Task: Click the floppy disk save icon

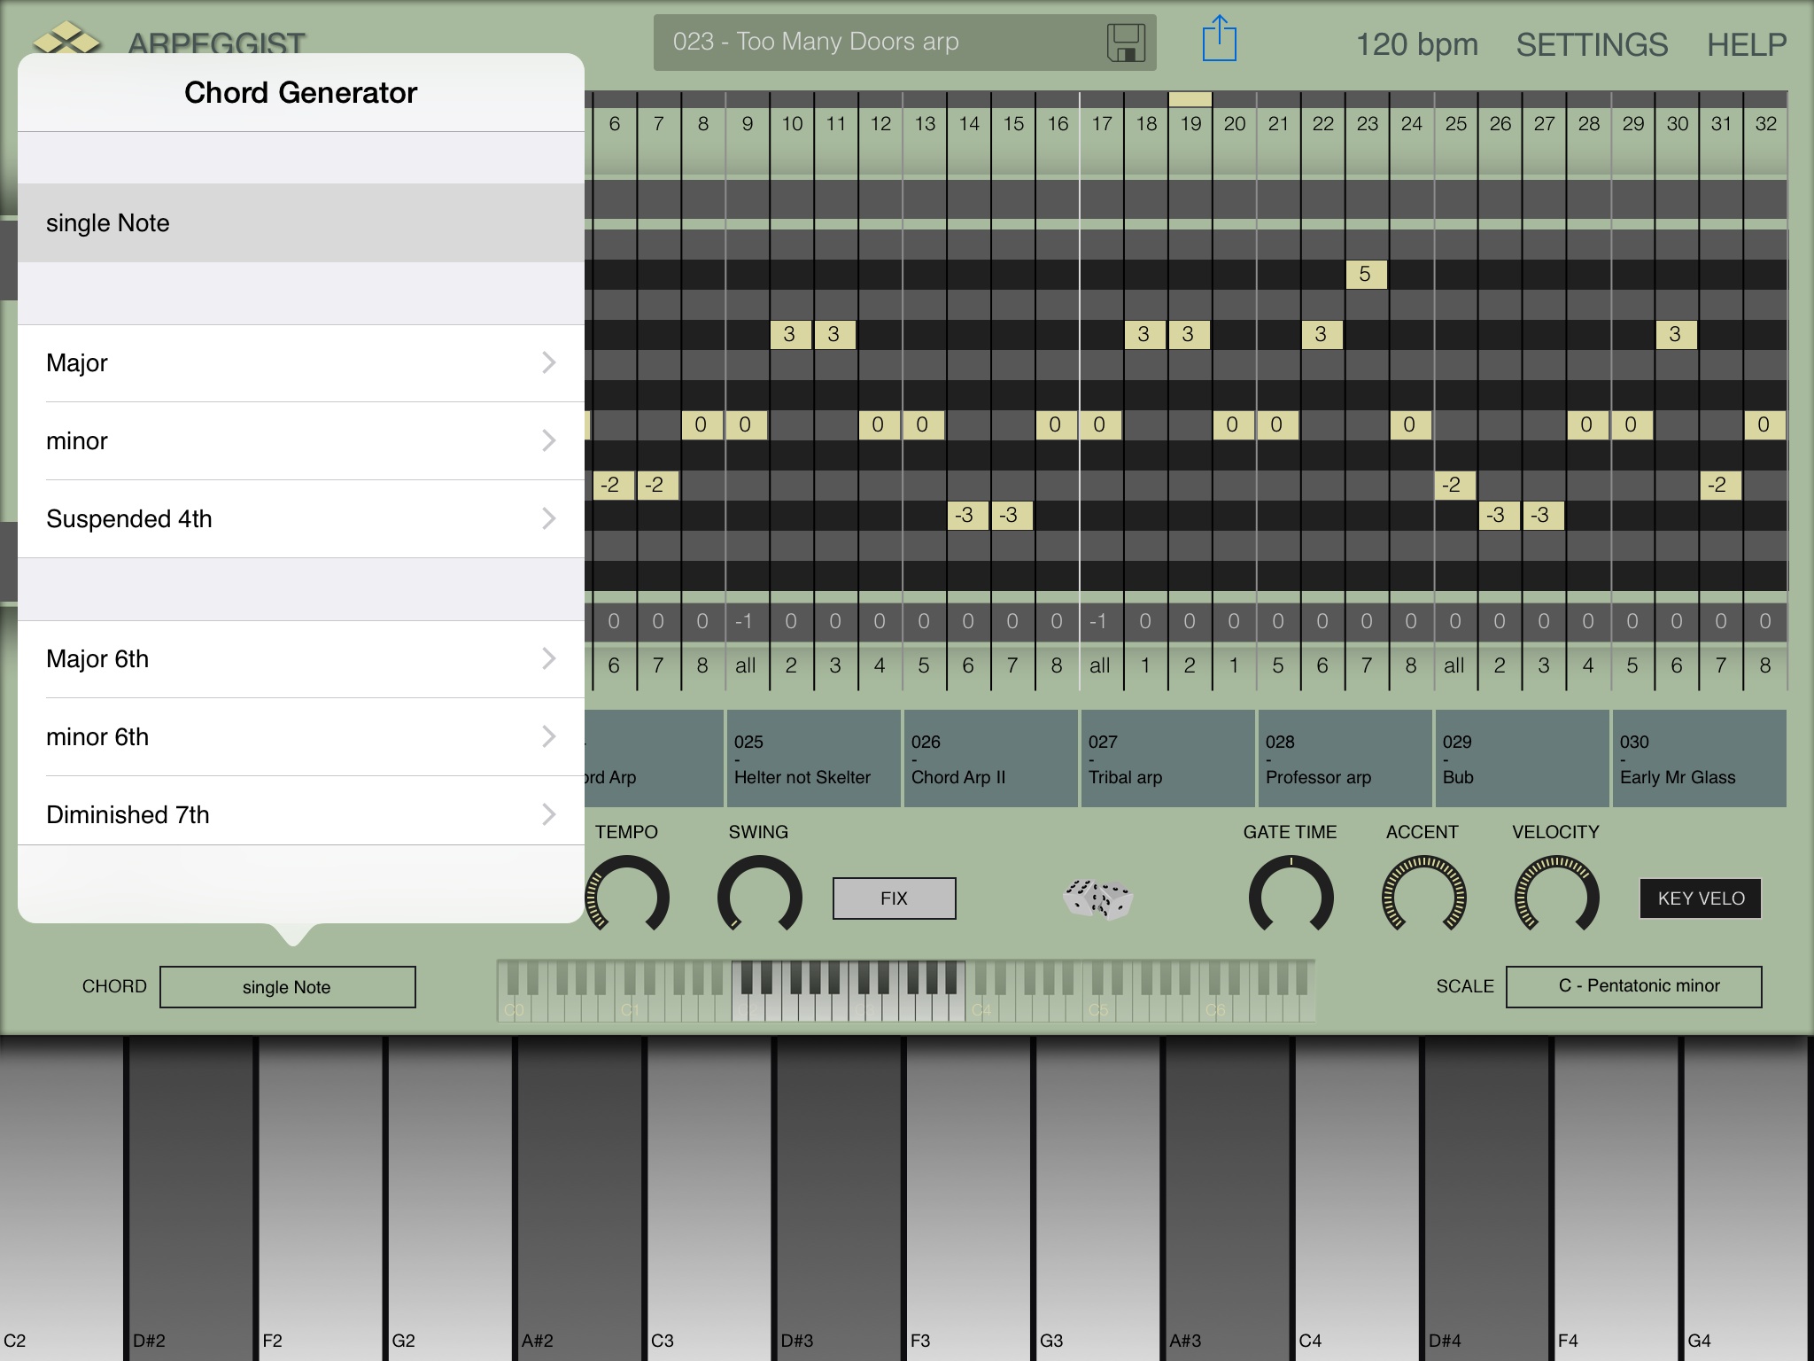Action: click(1126, 43)
